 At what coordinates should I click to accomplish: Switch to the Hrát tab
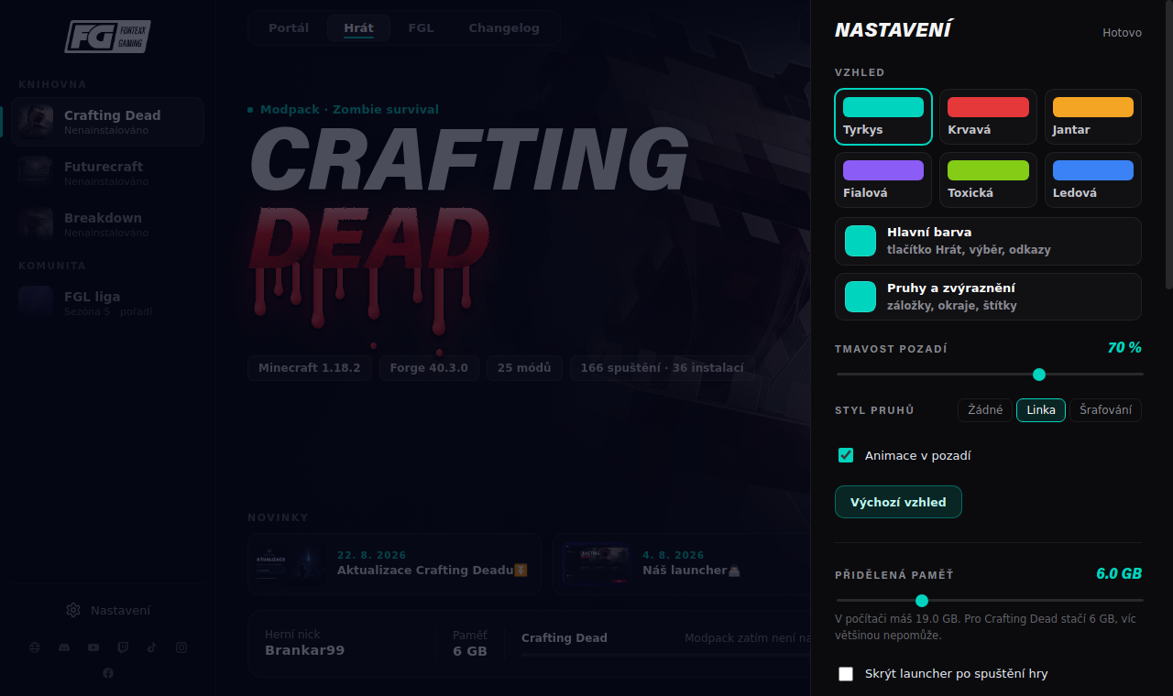358,28
